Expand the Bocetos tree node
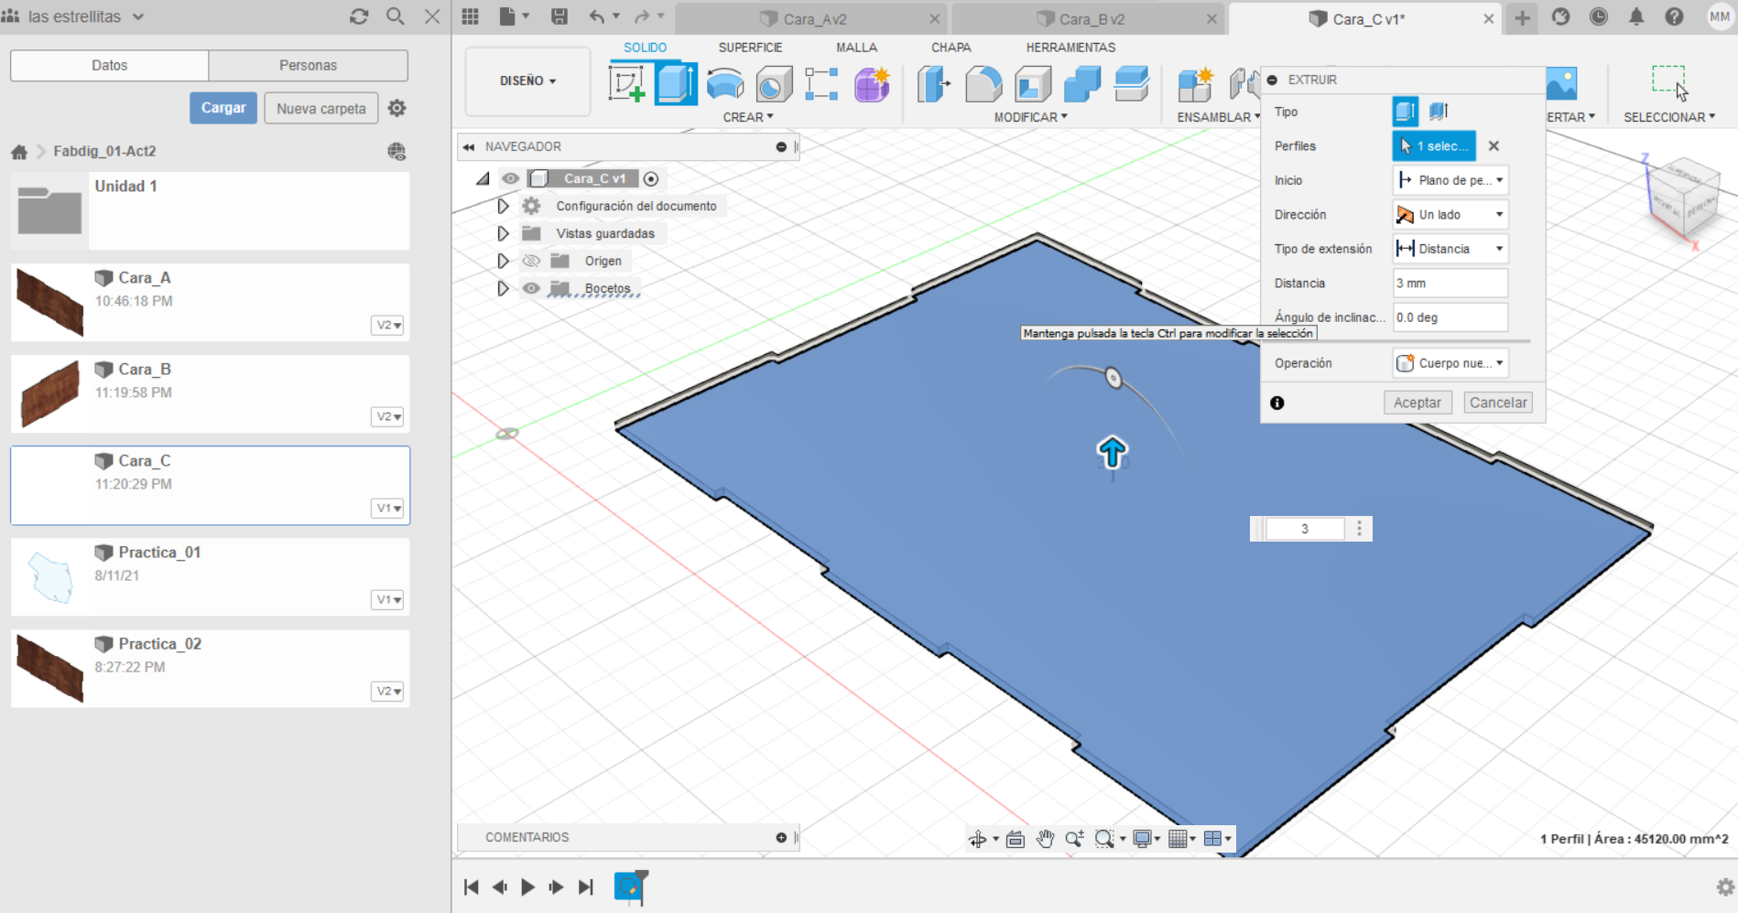 coord(503,288)
